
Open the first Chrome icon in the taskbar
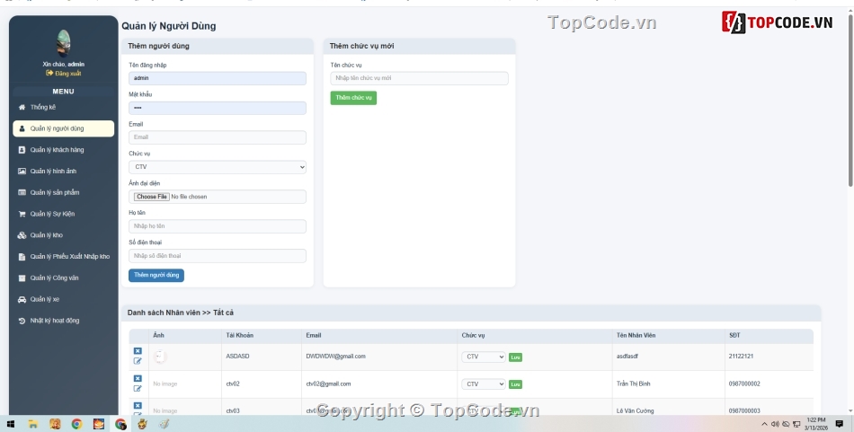[76, 424]
